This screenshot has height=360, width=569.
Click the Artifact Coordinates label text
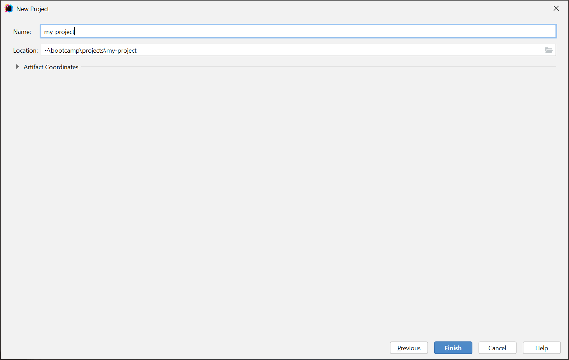[51, 67]
